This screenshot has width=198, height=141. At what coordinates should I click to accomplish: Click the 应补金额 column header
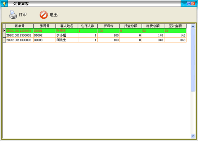point(175,26)
